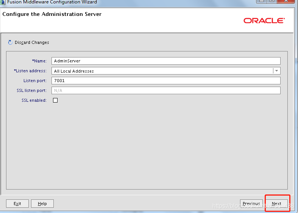Close the Configuration Wizard window
Image resolution: width=298 pixels, height=213 pixels.
click(x=286, y=1)
